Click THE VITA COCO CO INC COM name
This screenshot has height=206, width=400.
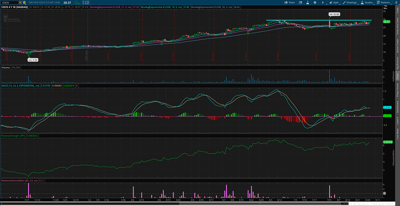(44, 2)
